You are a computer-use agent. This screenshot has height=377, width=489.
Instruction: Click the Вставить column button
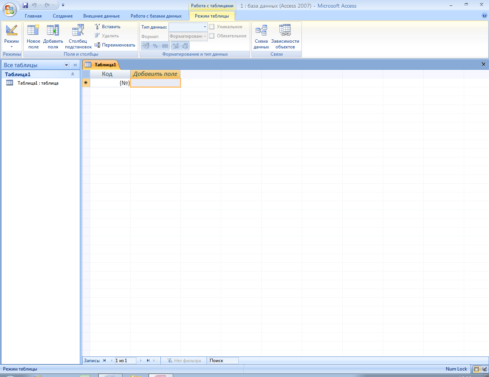(107, 27)
